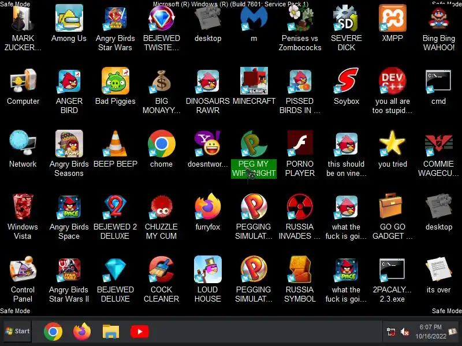Select the 'this should be on vine...' icon
The width and height of the screenshot is (462, 346).
346,144
